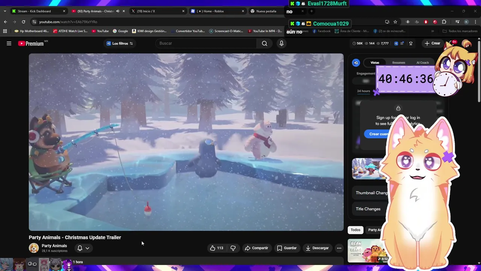Download the video with Descargar
The image size is (481, 271).
click(317, 248)
